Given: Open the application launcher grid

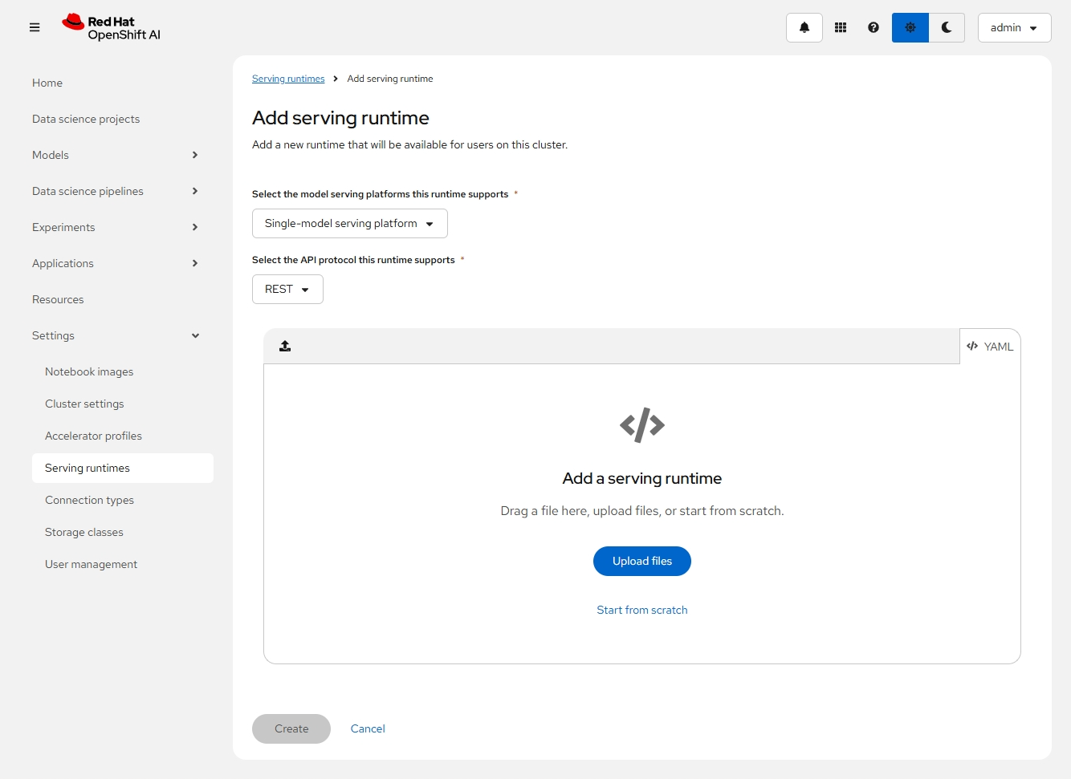Looking at the screenshot, I should tap(841, 27).
